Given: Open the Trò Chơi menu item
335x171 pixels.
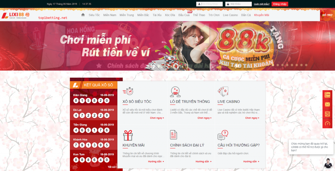Looking at the screenshot, I should click(x=214, y=15).
